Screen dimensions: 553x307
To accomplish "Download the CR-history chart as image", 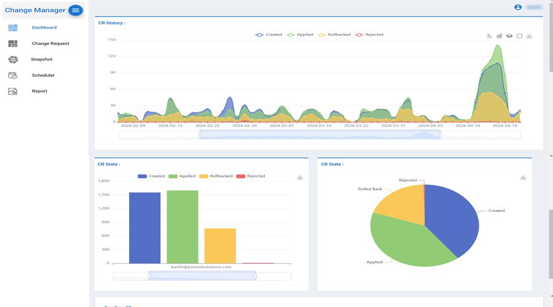I will [x=529, y=36].
